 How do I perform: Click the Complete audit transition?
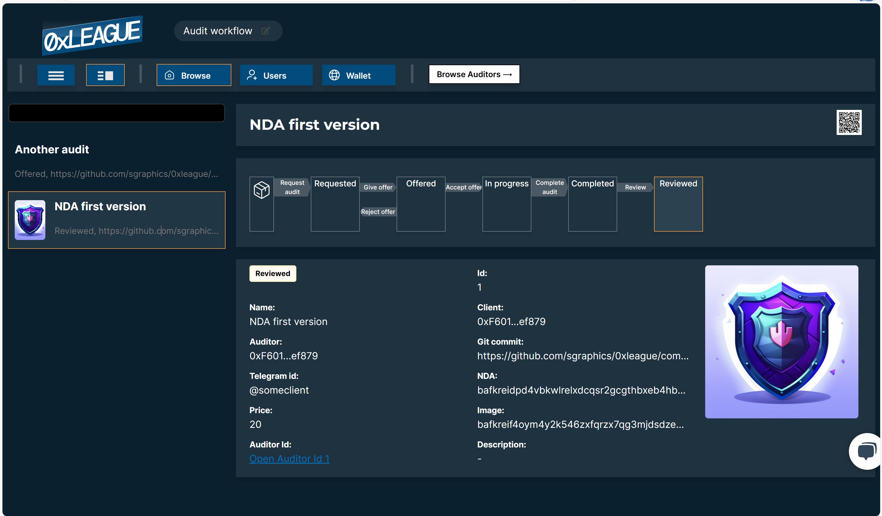(x=549, y=187)
